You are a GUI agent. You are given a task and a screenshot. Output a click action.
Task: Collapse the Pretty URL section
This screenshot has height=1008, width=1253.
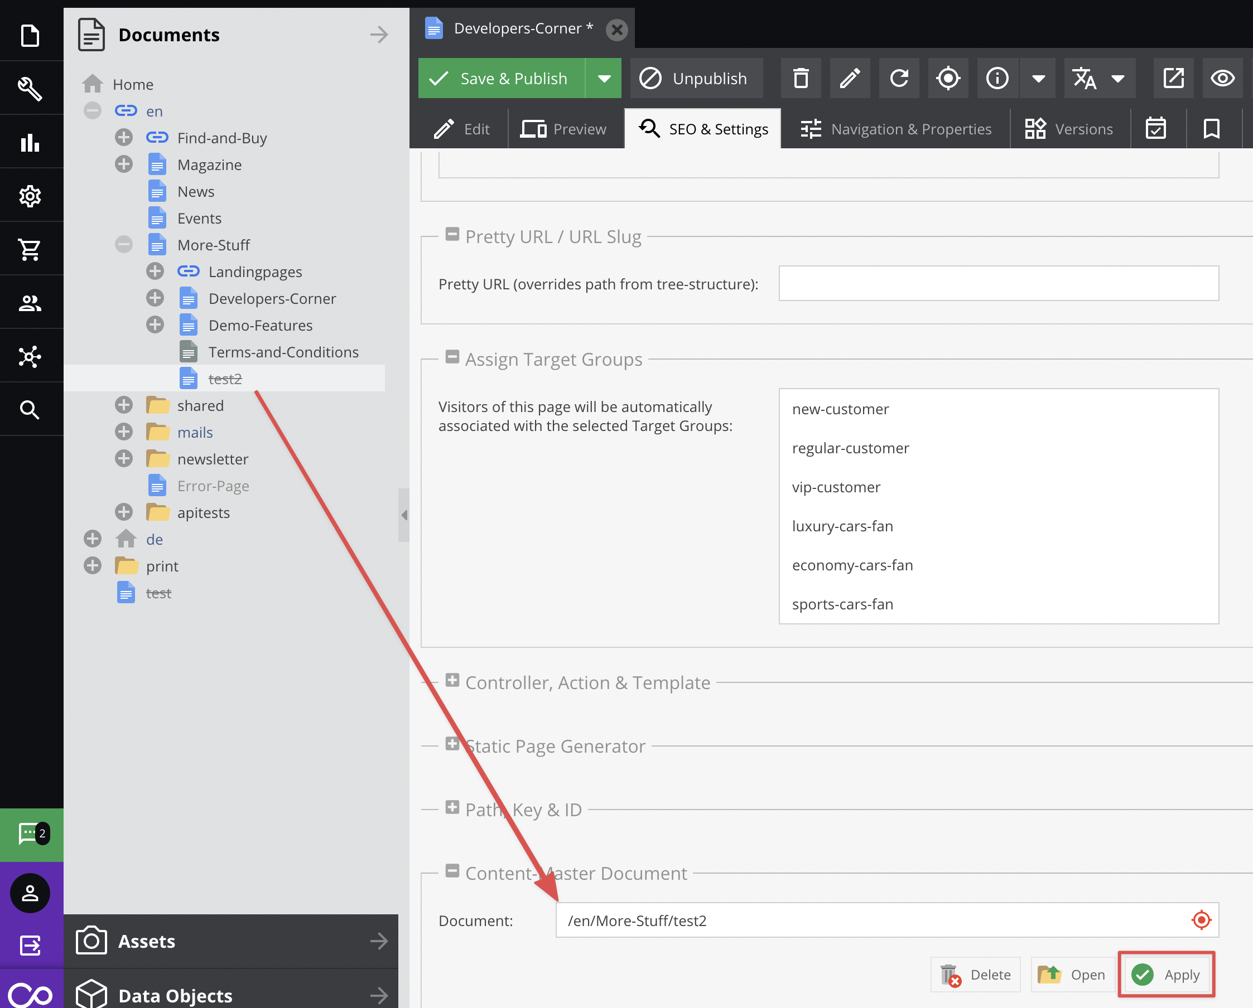(x=452, y=235)
